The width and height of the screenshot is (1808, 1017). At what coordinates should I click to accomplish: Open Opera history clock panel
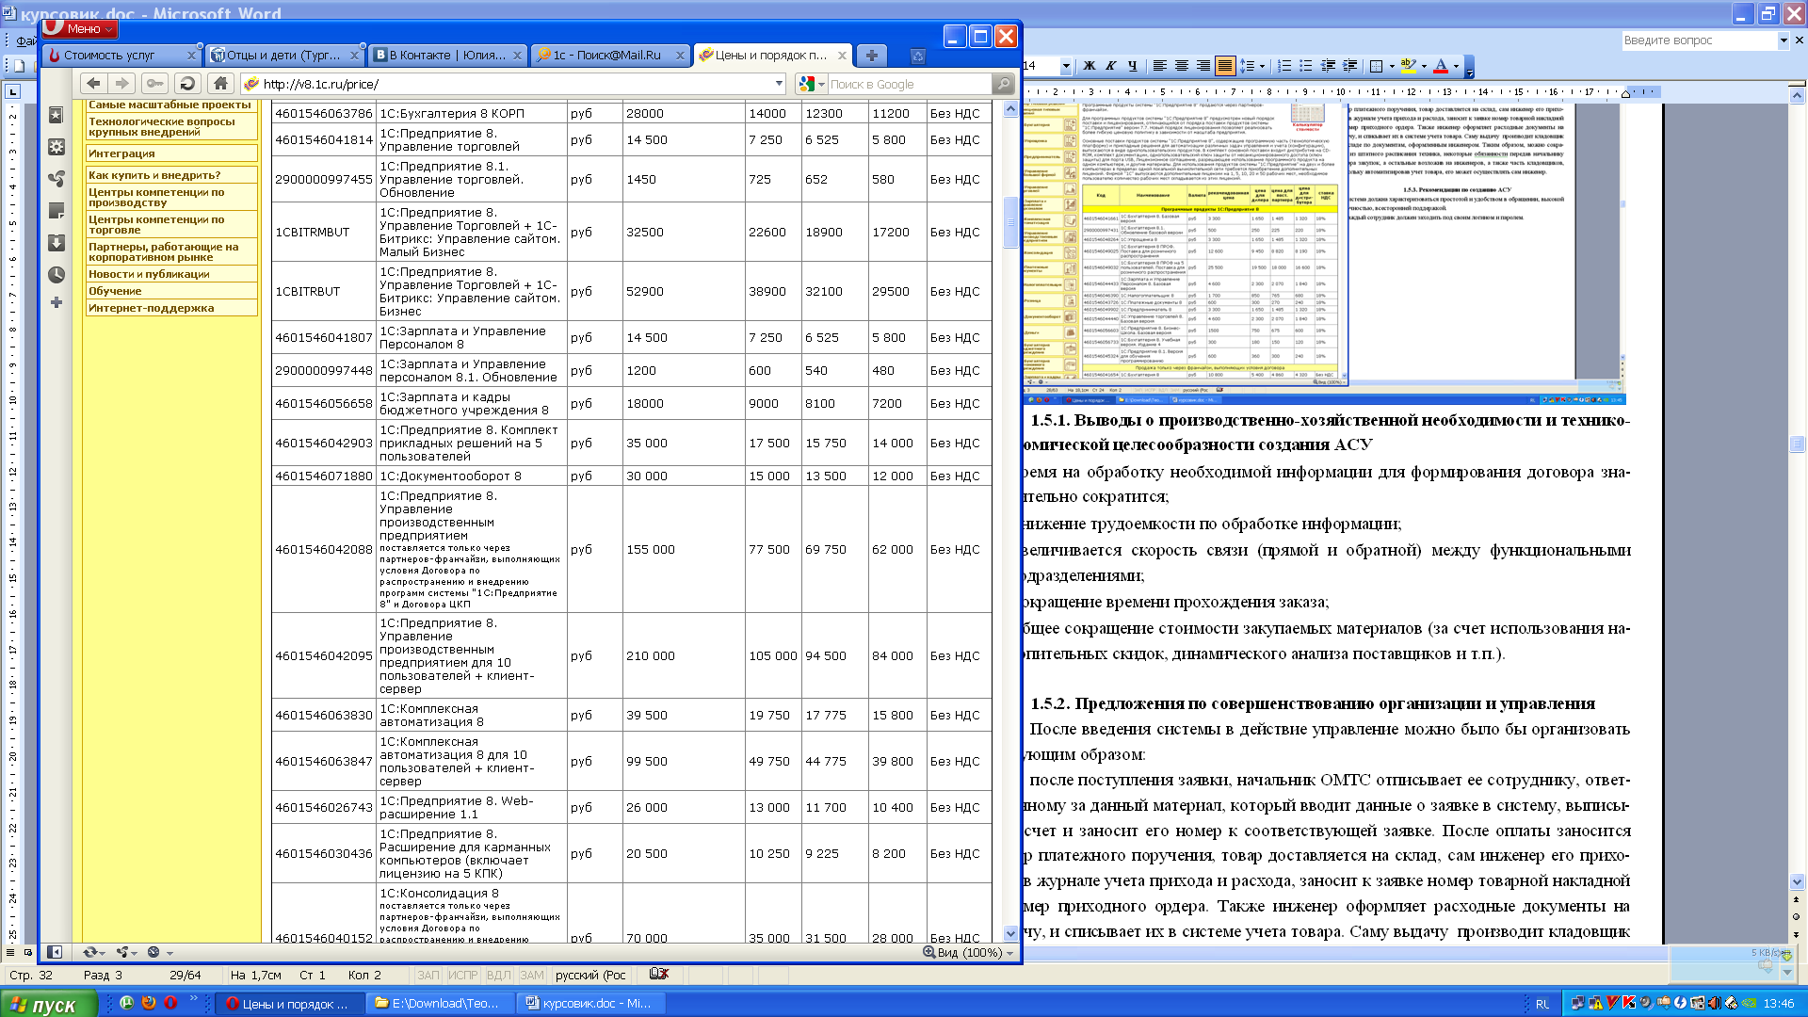point(56,275)
